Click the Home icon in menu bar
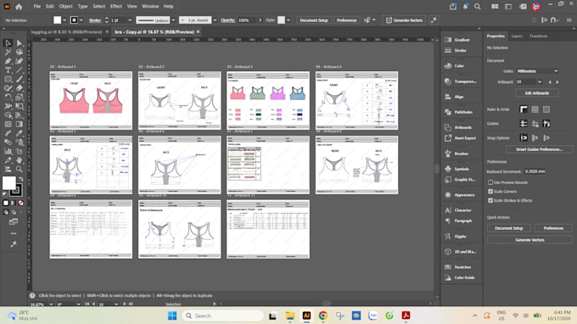 [x=19, y=7]
